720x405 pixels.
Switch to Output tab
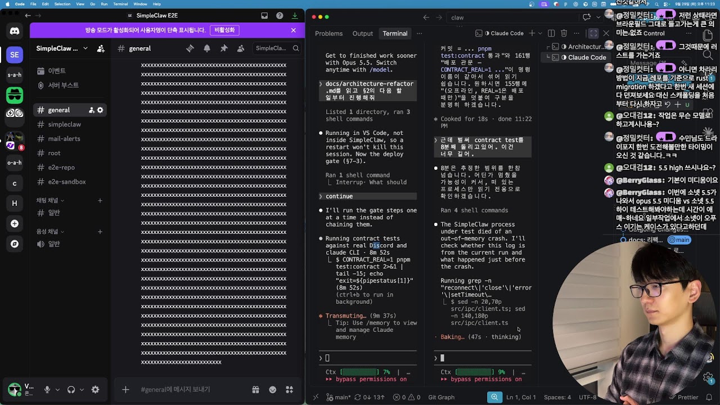click(x=363, y=33)
